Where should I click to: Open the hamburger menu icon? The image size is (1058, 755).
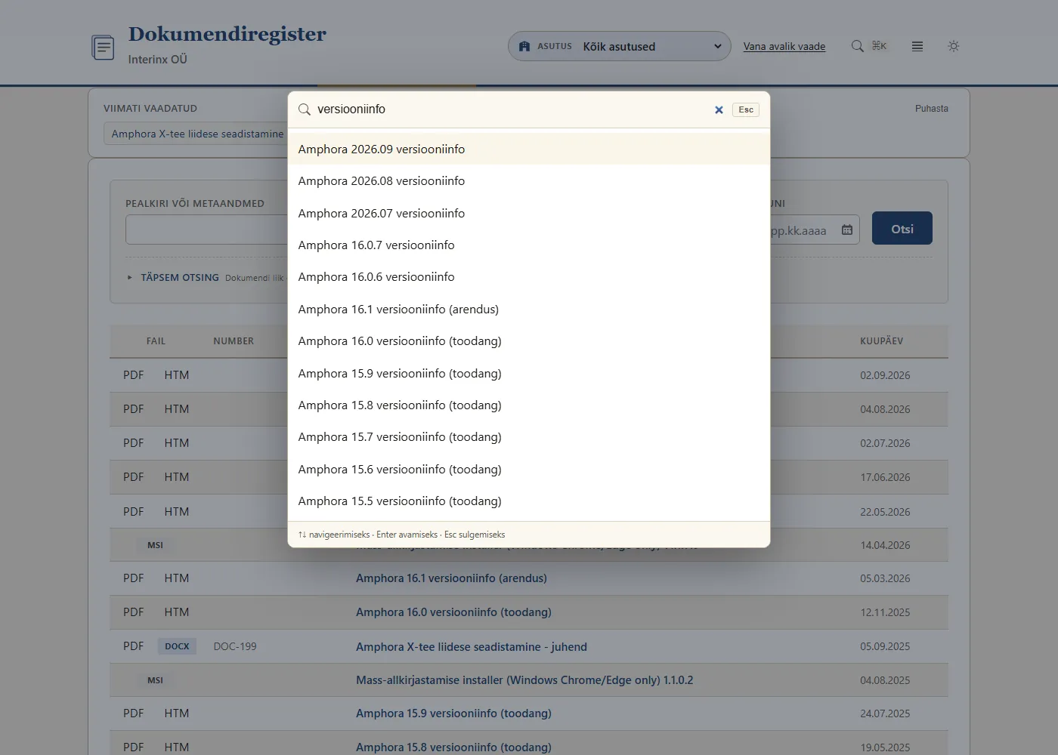pos(917,46)
